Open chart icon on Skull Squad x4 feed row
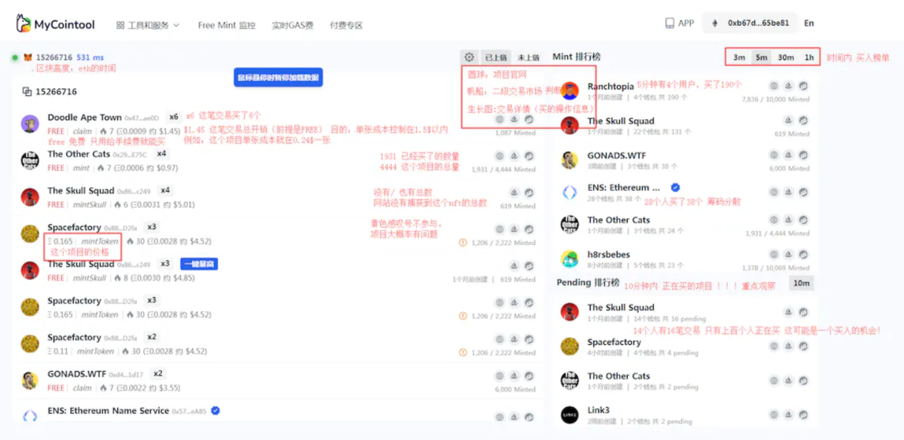 tap(529, 192)
